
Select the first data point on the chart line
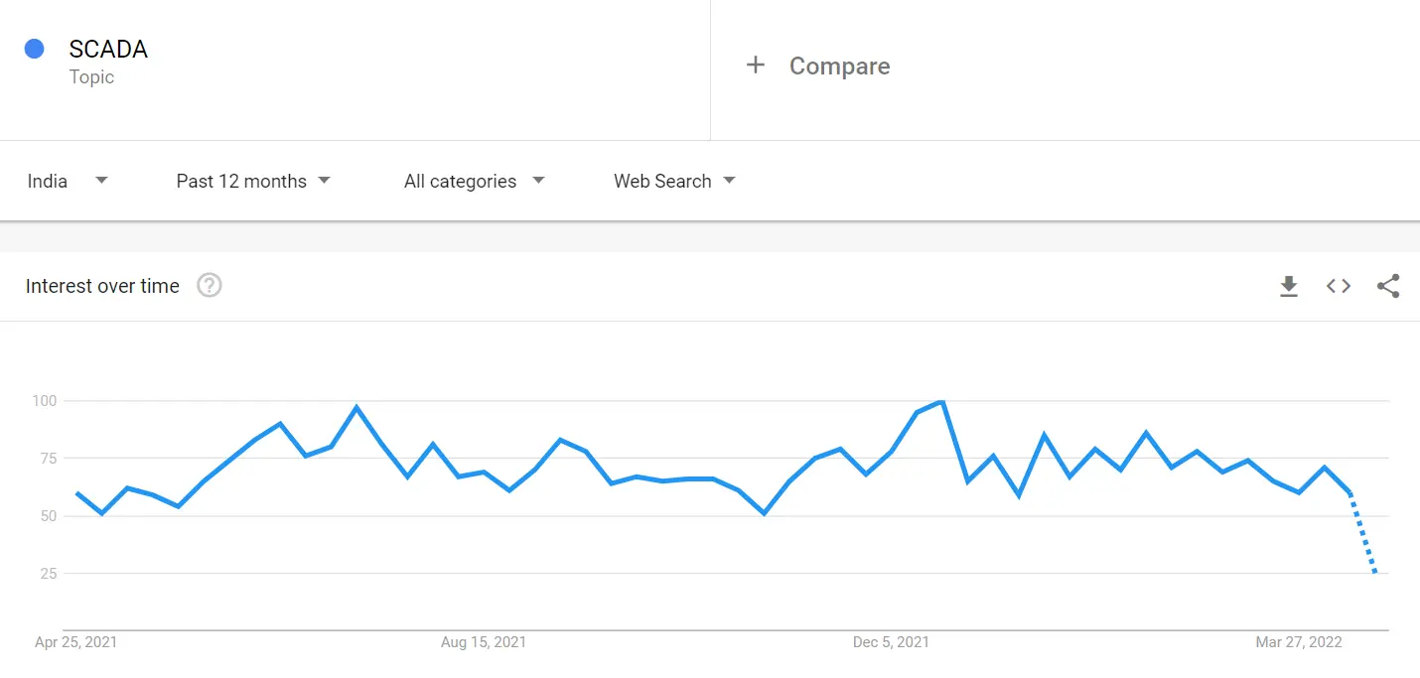click(76, 492)
